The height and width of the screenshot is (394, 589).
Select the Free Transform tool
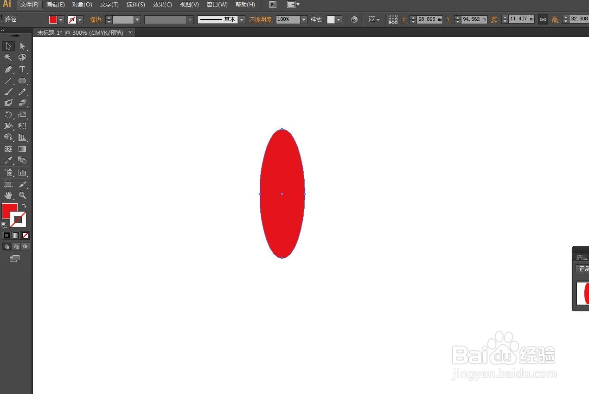tap(22, 126)
